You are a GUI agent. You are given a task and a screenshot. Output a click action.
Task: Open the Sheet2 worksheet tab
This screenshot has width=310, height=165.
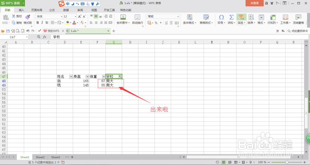(x=40, y=157)
